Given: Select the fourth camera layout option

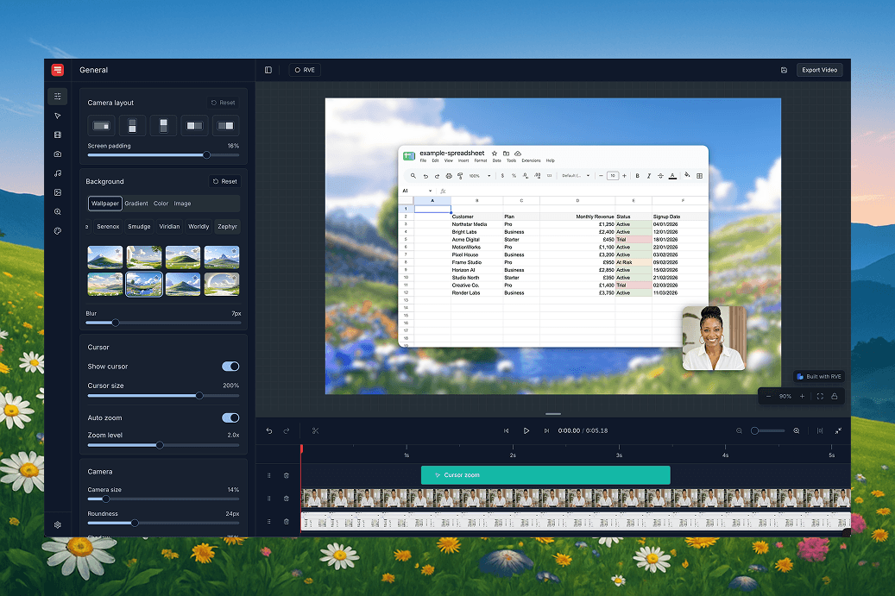Looking at the screenshot, I should coord(195,125).
